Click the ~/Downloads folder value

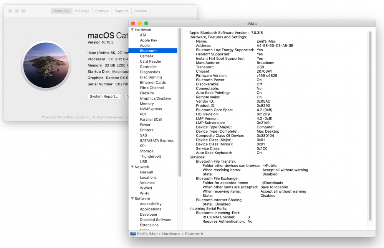[272, 183]
